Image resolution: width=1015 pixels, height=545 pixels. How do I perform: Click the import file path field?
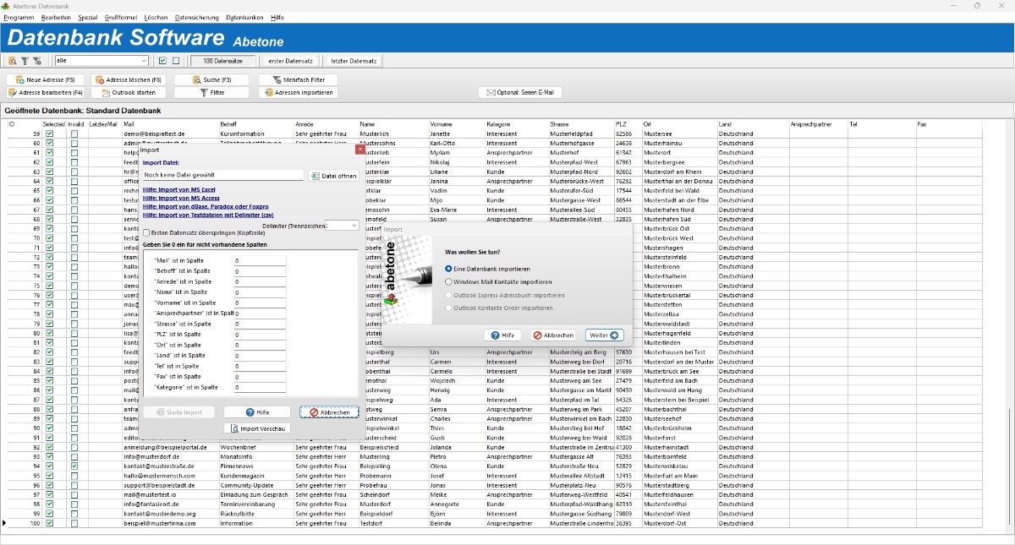click(x=222, y=176)
